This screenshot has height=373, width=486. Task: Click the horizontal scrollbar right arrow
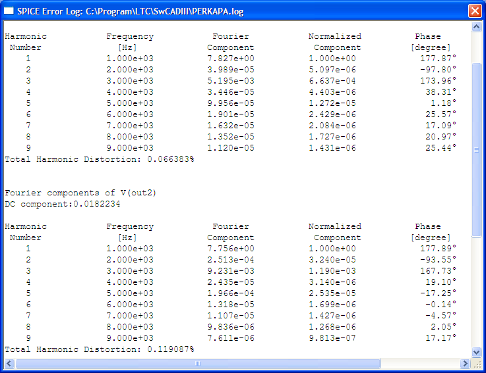pyautogui.click(x=465, y=363)
